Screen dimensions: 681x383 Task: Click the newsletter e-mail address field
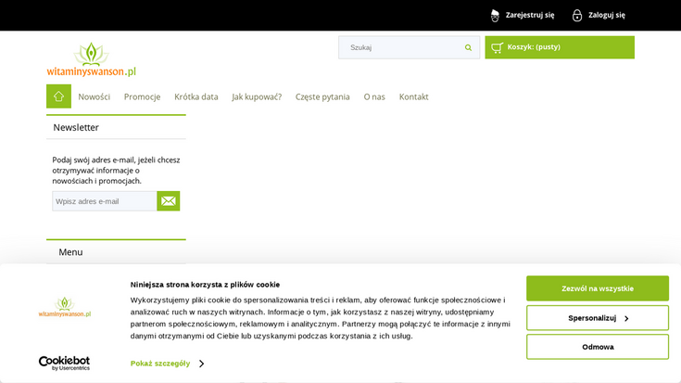tap(104, 201)
